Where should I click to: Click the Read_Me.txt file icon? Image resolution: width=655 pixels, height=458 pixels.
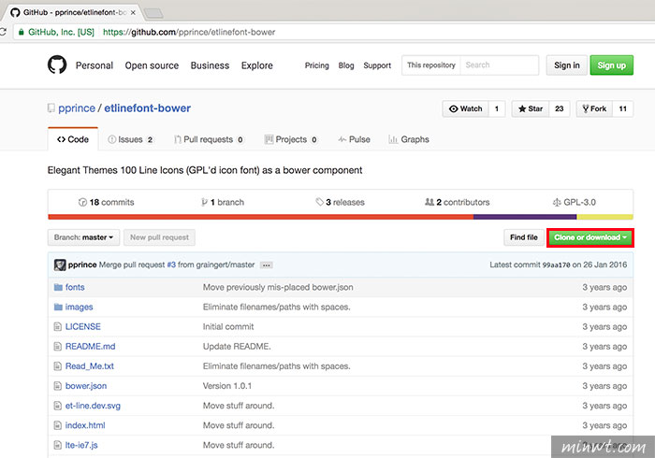tap(58, 366)
